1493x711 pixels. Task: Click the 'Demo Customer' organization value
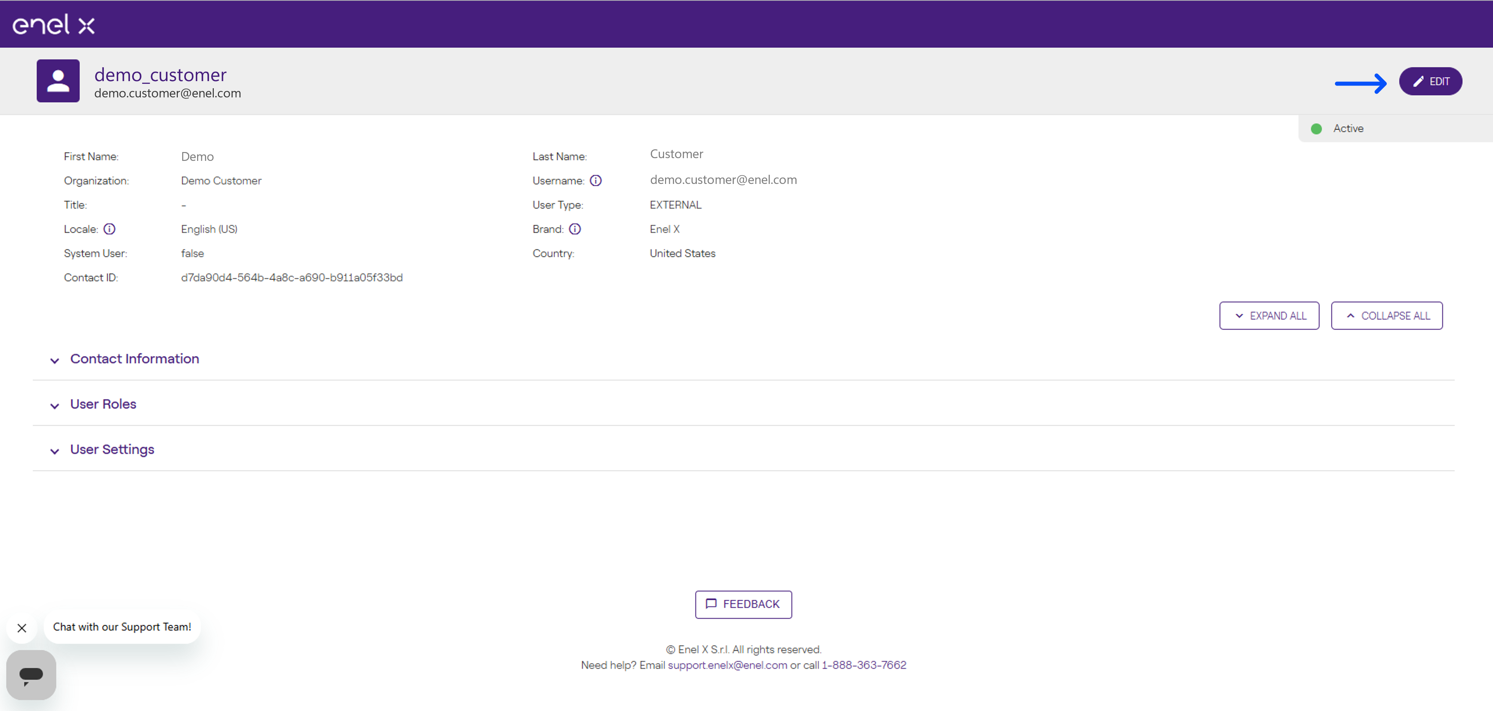point(221,181)
